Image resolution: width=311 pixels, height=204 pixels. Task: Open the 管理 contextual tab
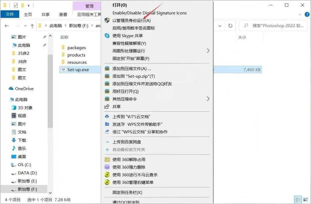pyautogui.click(x=89, y=6)
